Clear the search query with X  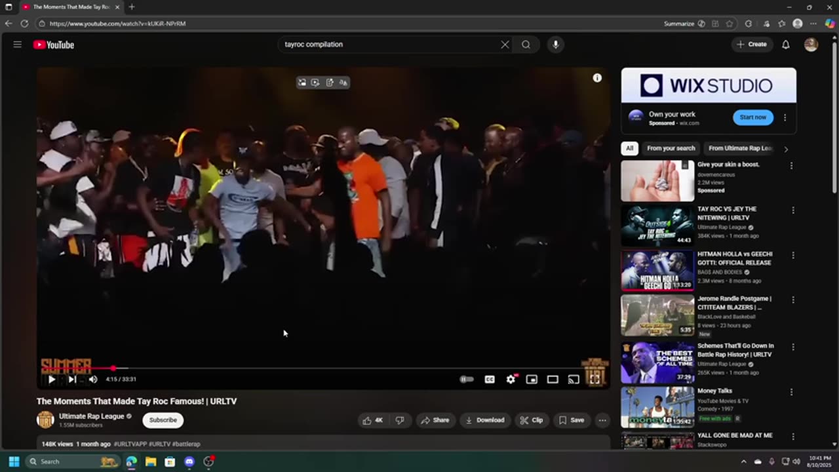(x=505, y=45)
